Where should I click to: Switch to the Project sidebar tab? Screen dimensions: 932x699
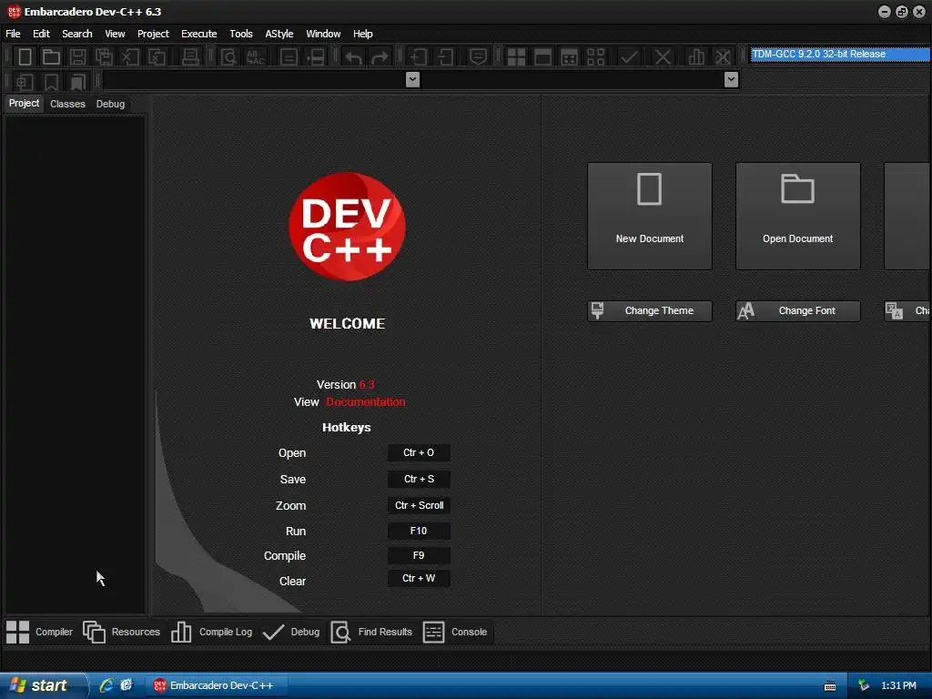coord(24,104)
